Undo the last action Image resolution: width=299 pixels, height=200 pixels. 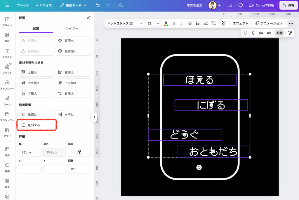[x=98, y=5]
